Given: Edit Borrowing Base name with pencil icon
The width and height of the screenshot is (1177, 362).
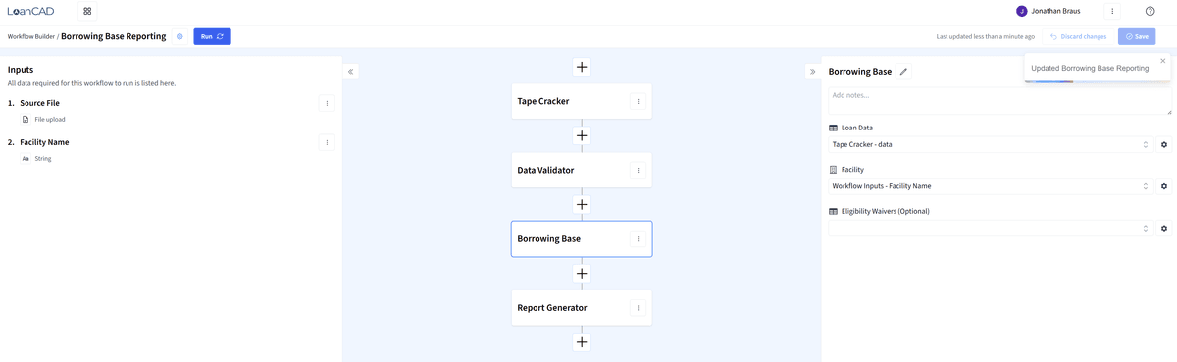Looking at the screenshot, I should (x=903, y=72).
